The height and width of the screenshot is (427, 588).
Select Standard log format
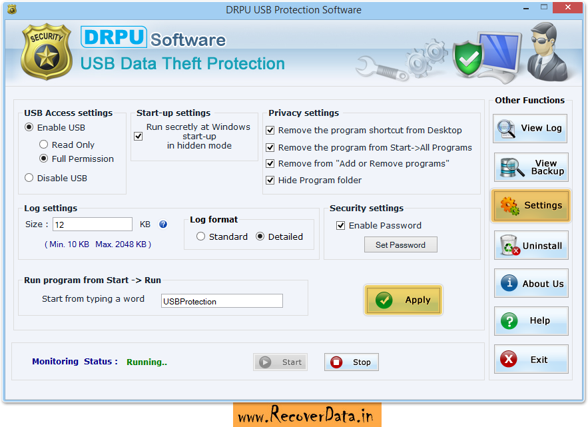coord(200,236)
